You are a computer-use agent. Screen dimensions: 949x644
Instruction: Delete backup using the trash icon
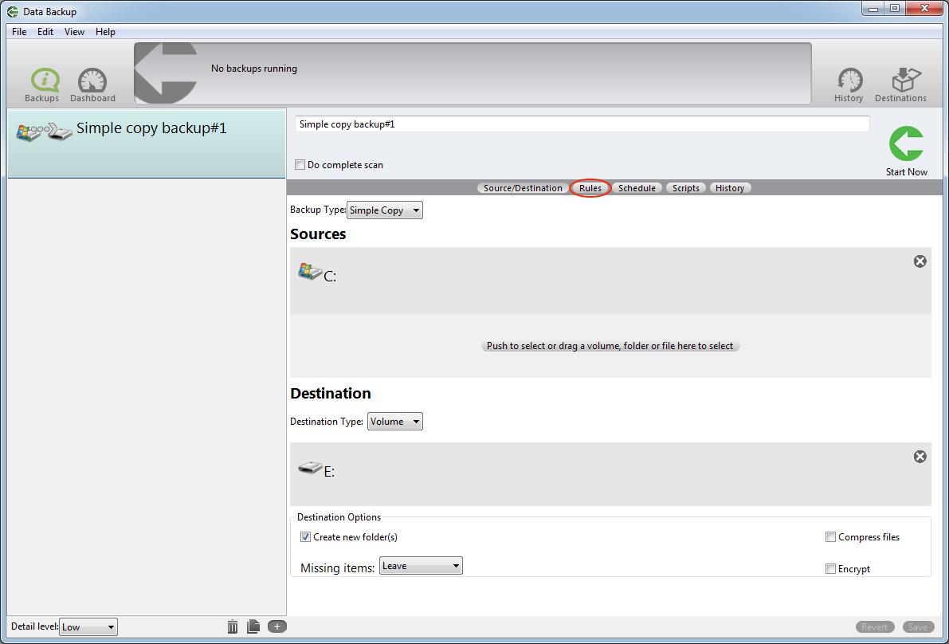point(232,626)
